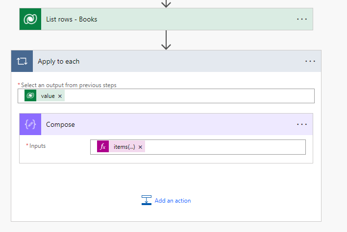Select the items(...) expression token
The height and width of the screenshot is (232, 347).
124,147
